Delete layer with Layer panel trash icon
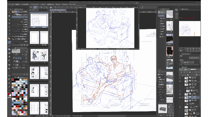 pos(199,75)
